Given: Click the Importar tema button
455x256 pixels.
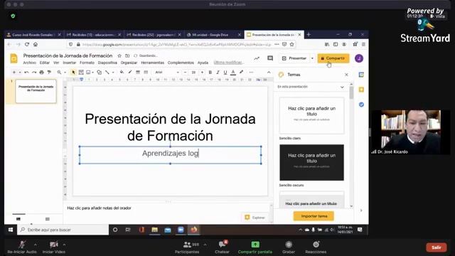Looking at the screenshot, I should coord(314,216).
